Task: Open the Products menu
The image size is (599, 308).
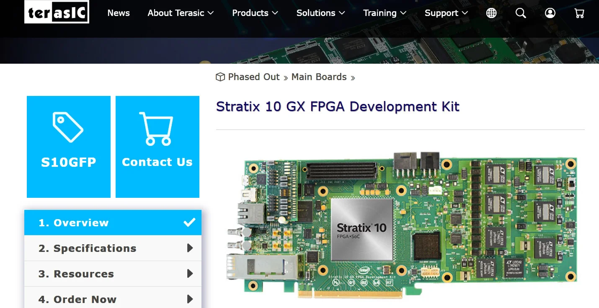Action: pyautogui.click(x=255, y=13)
